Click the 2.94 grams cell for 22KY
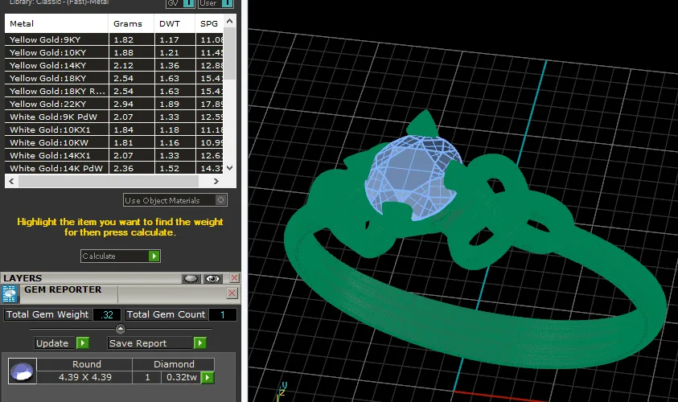The image size is (678, 402). 131,104
